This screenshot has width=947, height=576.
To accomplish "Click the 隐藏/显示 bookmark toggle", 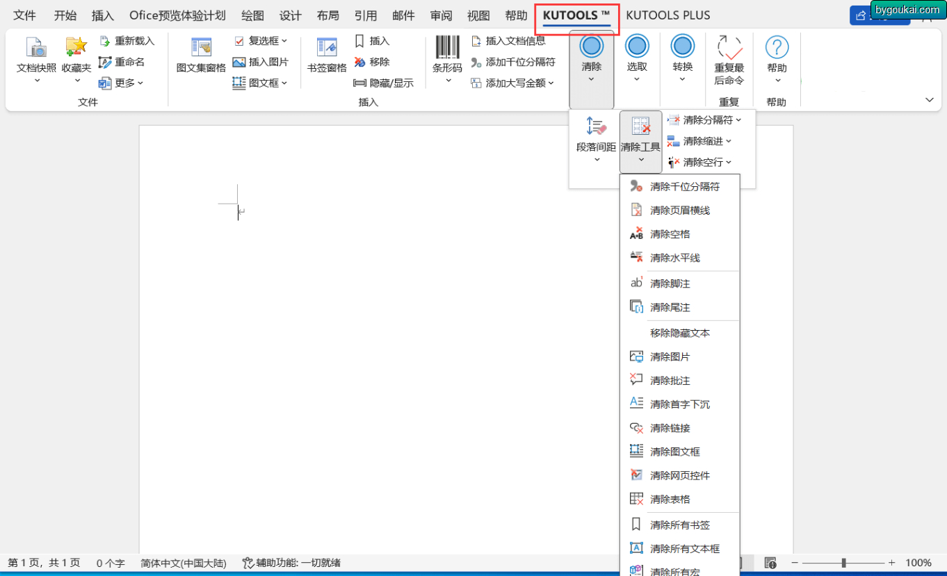I will point(383,83).
